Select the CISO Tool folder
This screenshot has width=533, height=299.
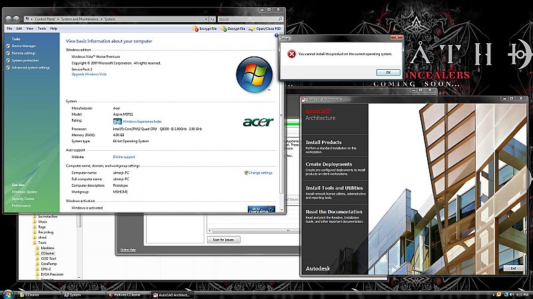point(46,258)
